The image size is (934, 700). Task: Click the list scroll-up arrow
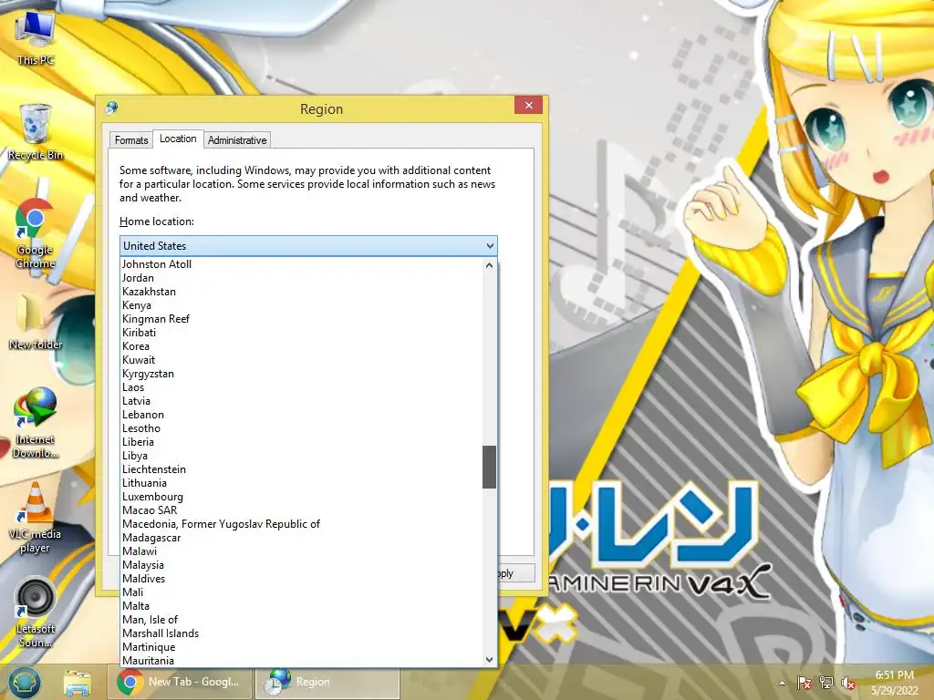489,265
